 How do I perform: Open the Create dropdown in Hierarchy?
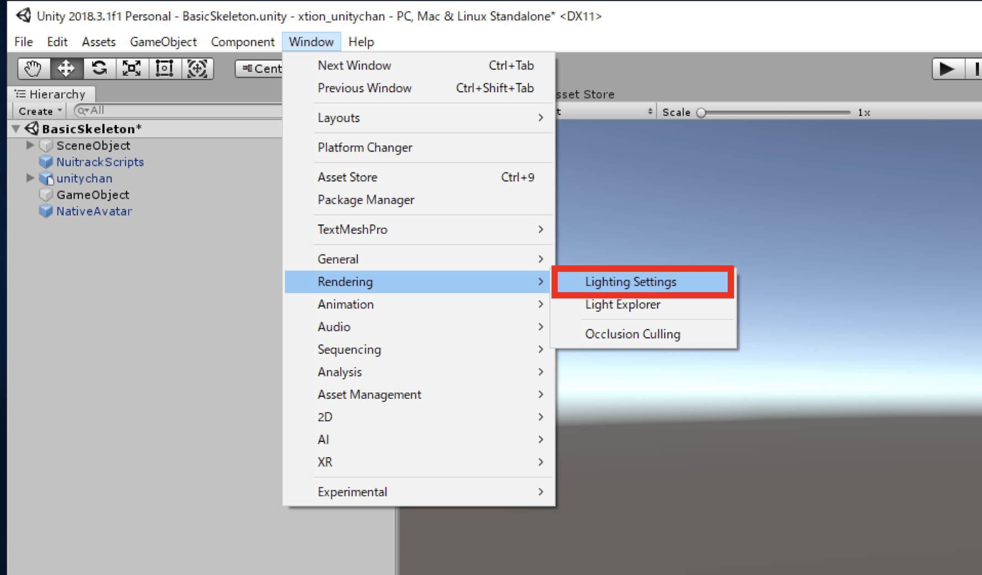pos(39,111)
